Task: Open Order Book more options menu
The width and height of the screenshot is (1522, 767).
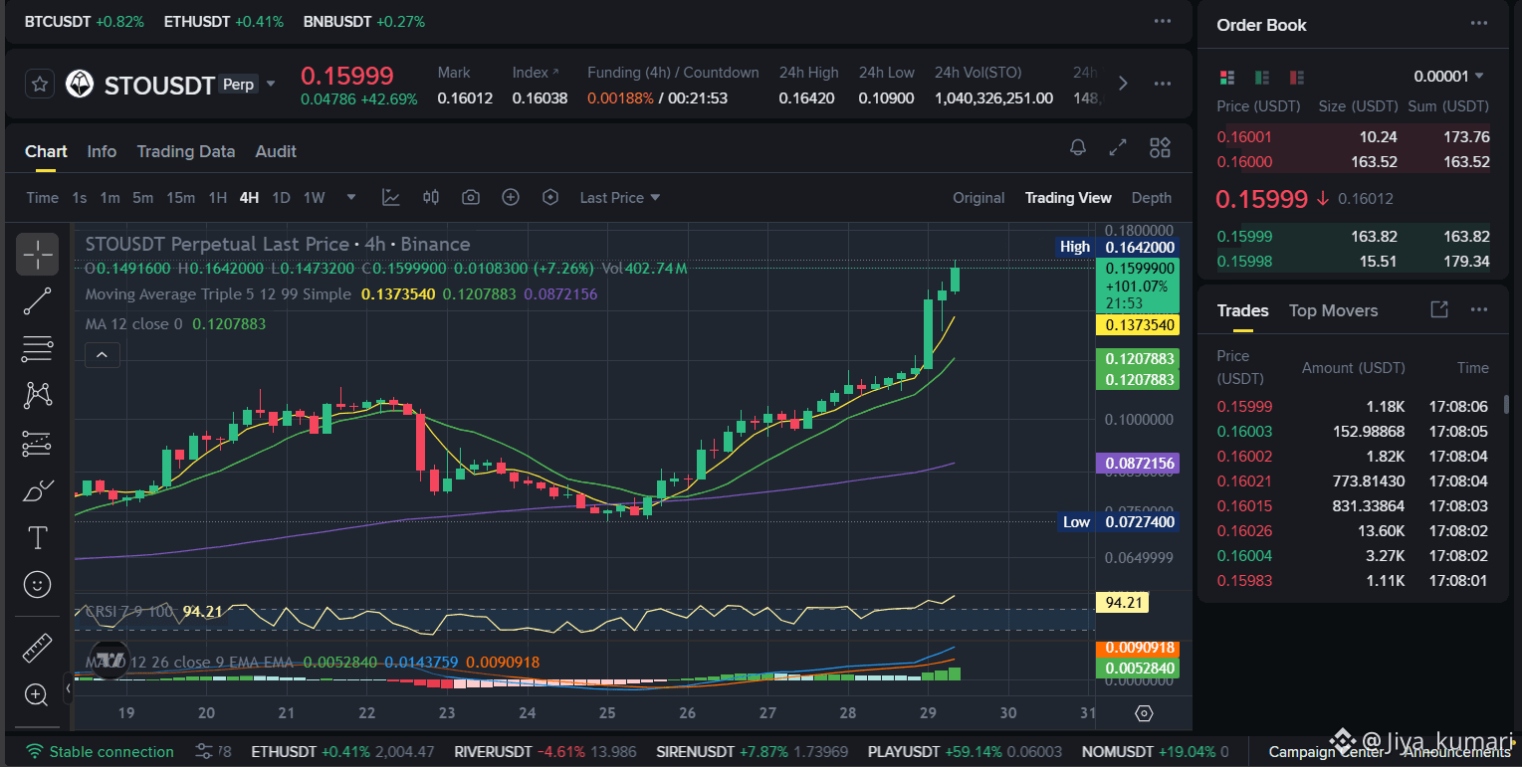Action: (1479, 24)
